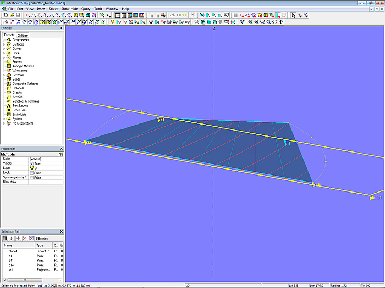The width and height of the screenshot is (385, 288).
Task: Toggle the Visible property checkbox
Action: (31, 163)
